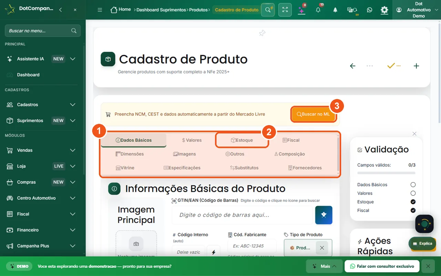Click the Buscar no menu search field
The width and height of the screenshot is (441, 276).
click(x=43, y=31)
